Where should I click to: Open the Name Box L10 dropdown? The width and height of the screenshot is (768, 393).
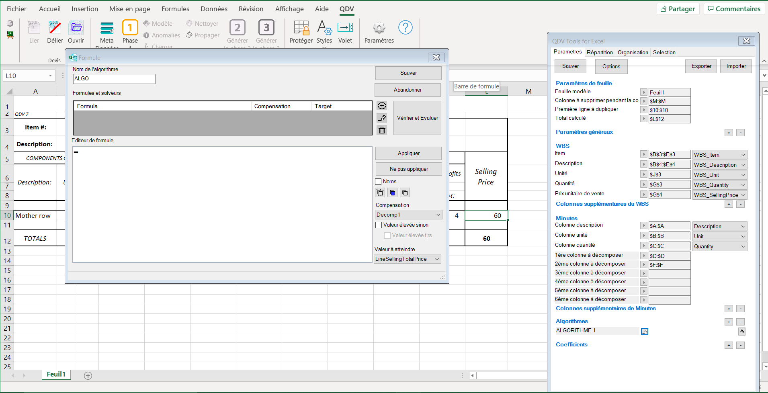pyautogui.click(x=50, y=76)
